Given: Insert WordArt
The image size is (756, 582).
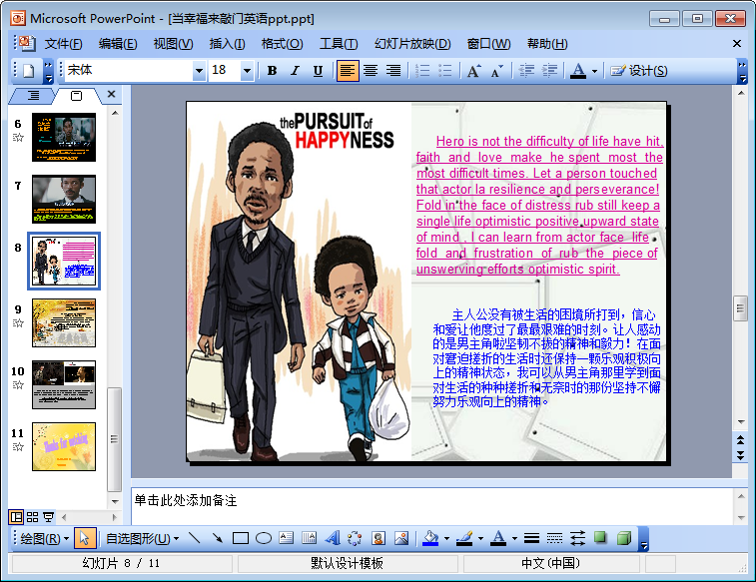Looking at the screenshot, I should [333, 538].
